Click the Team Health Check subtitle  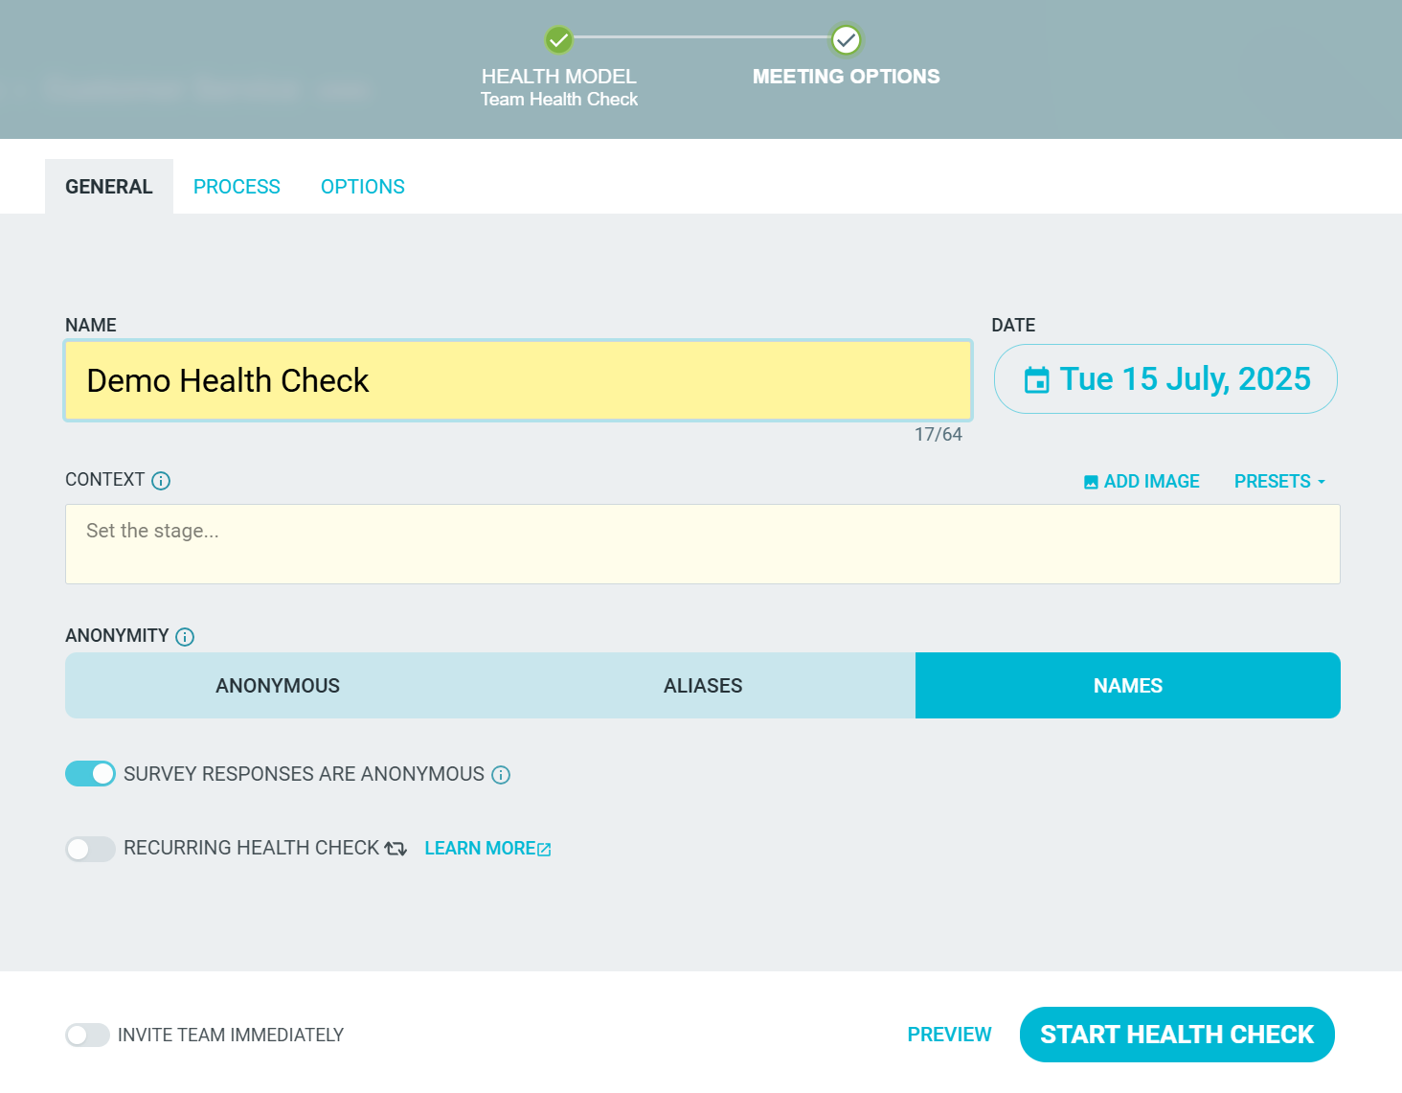(x=559, y=100)
